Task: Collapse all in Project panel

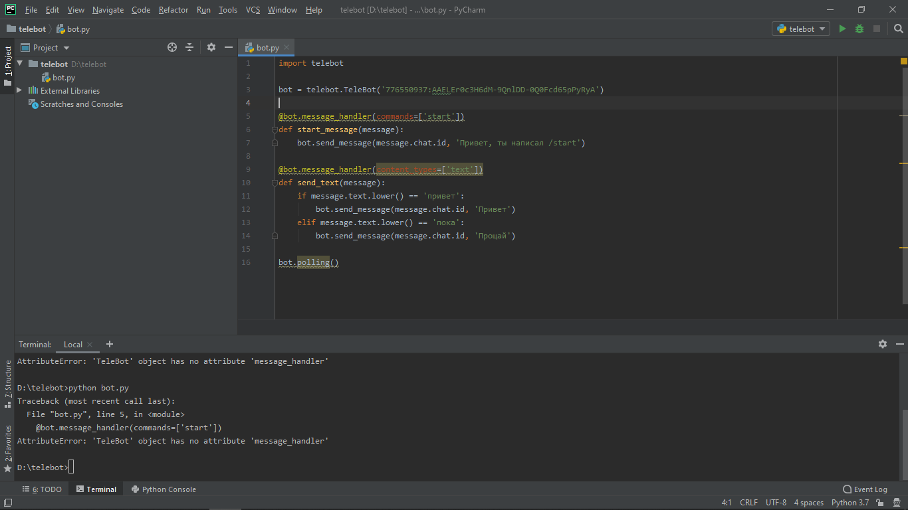Action: point(189,47)
